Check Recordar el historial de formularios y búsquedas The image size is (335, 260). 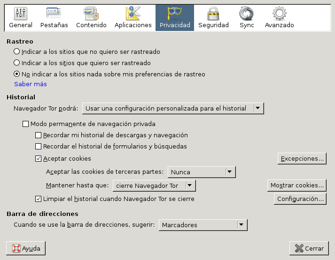click(x=38, y=147)
